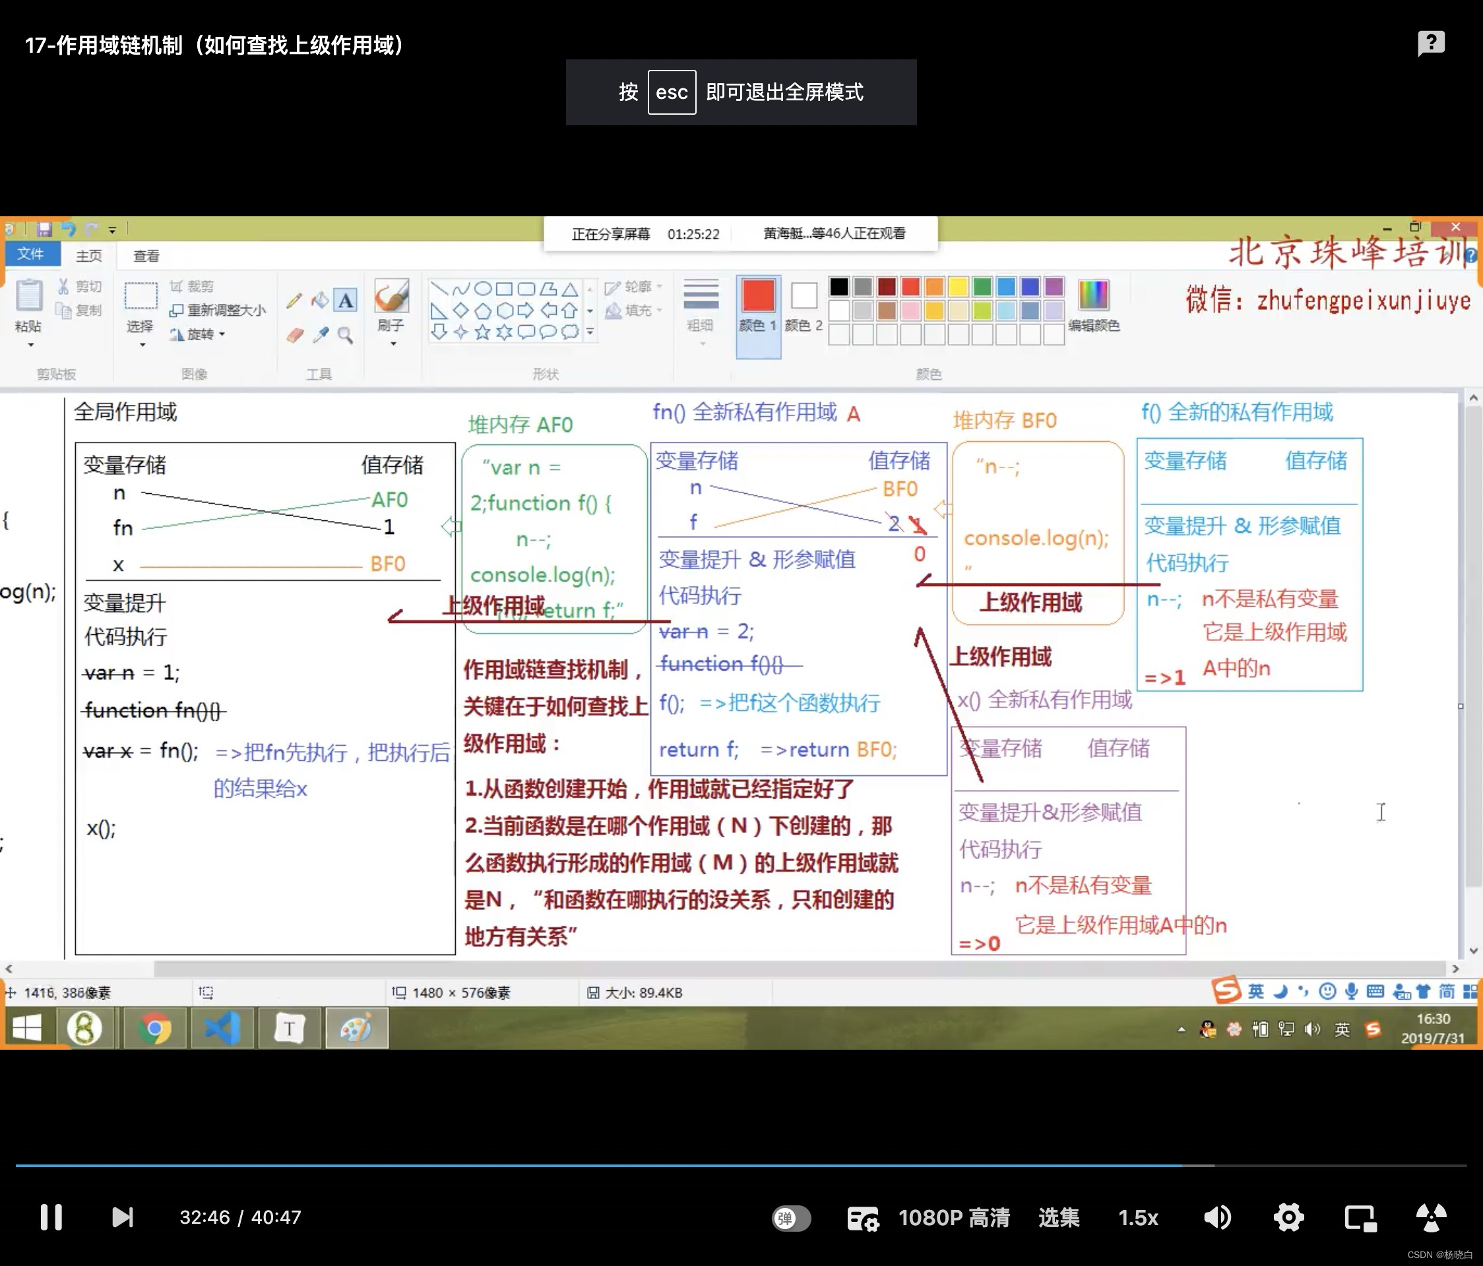Click 重新调整大小 resize button
The width and height of the screenshot is (1483, 1266).
click(x=218, y=311)
